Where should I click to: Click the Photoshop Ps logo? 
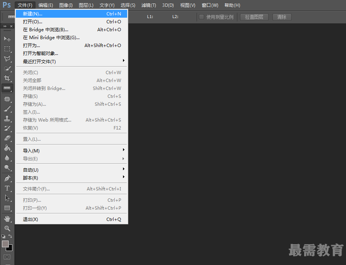pyautogui.click(x=7, y=5)
